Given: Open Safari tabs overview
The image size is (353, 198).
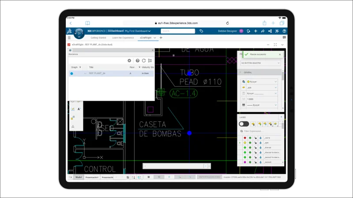Looking at the screenshot, I should (x=282, y=23).
